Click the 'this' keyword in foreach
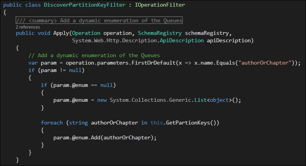Viewport: 306px width, 166px height. pos(157,123)
